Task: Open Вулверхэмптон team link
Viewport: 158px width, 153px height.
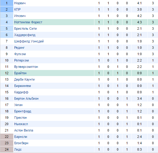Action: 26,67
